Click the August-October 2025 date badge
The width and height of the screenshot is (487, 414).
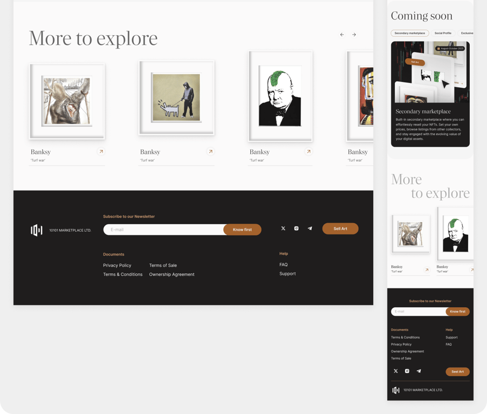click(x=450, y=49)
